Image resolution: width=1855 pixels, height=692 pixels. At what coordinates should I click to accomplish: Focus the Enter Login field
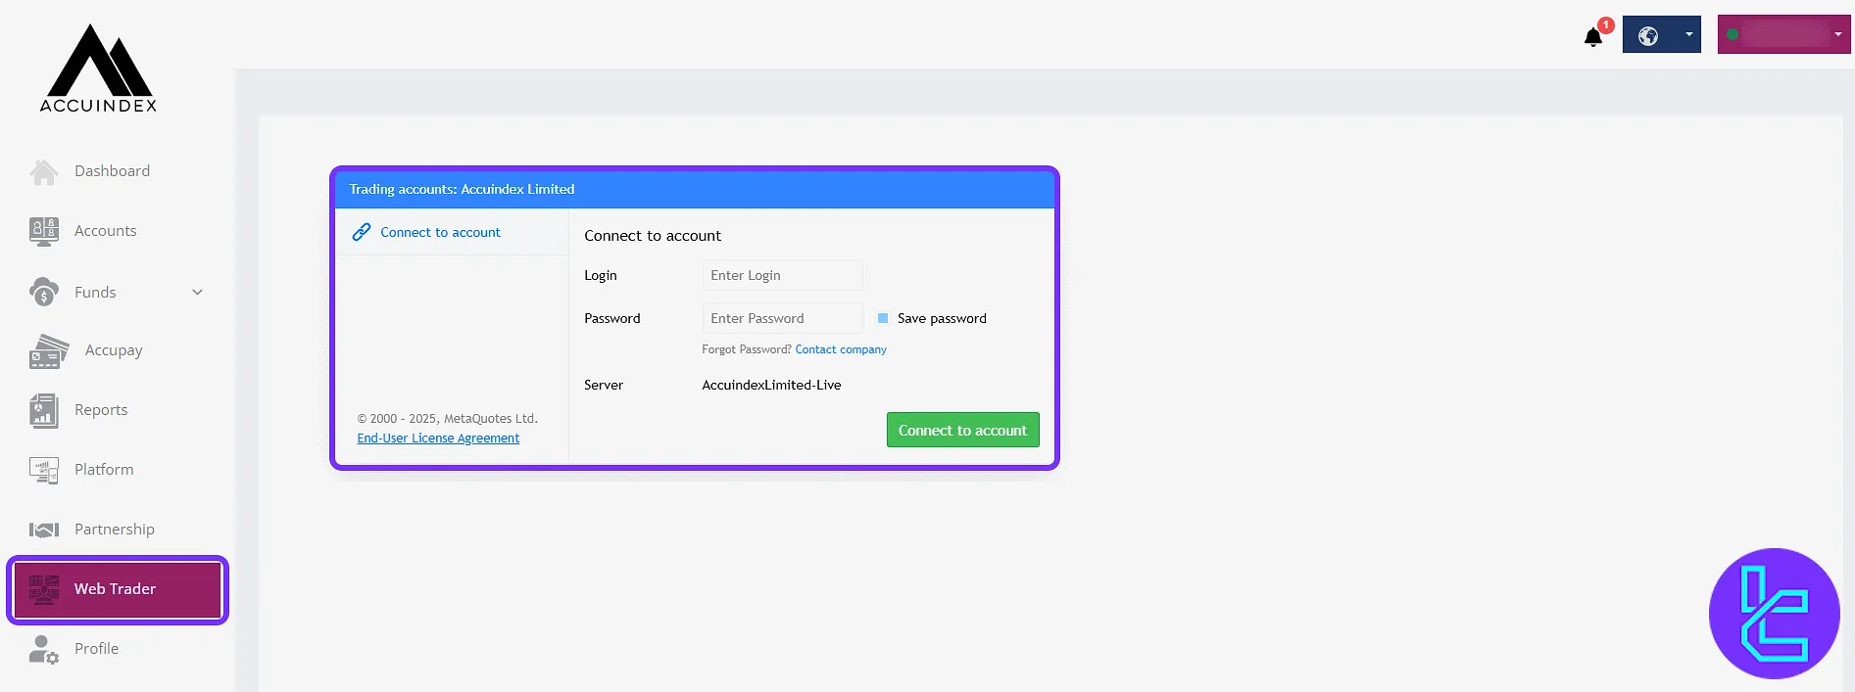[782, 275]
